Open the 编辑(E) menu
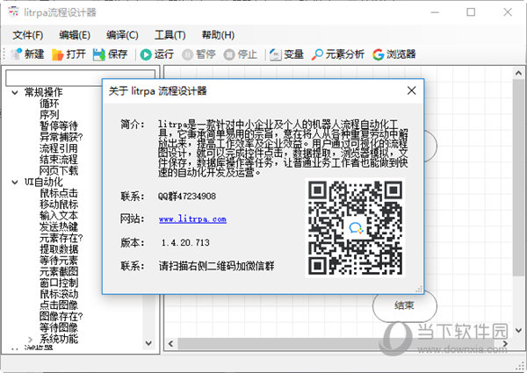The image size is (527, 373). pyautogui.click(x=75, y=35)
